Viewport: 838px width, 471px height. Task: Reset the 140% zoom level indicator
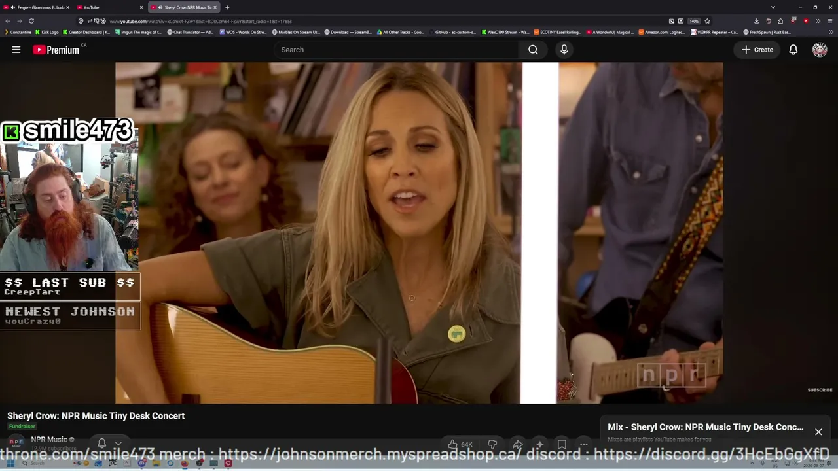694,21
